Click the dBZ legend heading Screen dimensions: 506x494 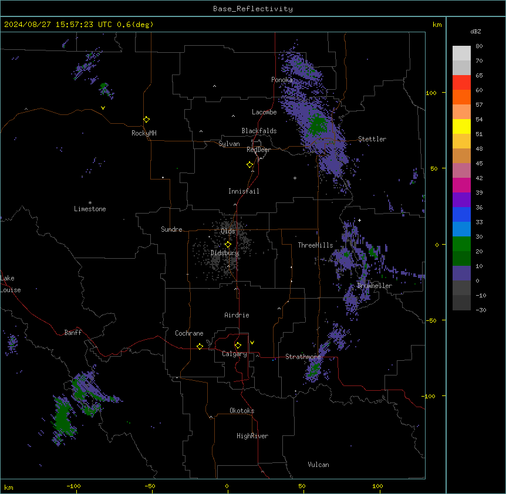click(x=475, y=32)
